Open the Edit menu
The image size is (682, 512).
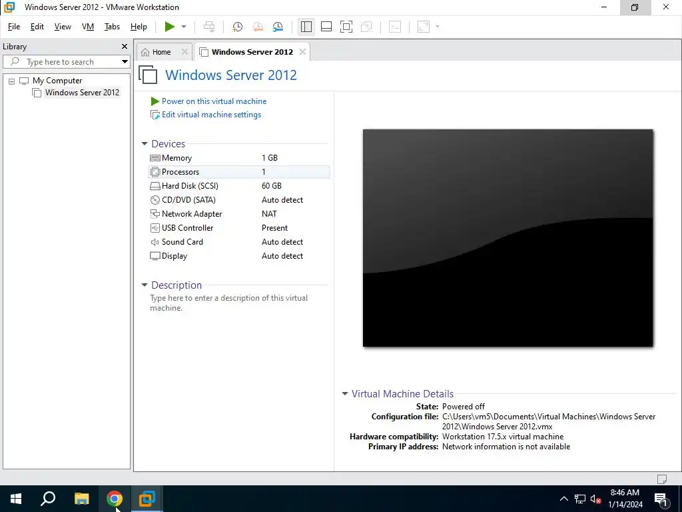coord(37,27)
